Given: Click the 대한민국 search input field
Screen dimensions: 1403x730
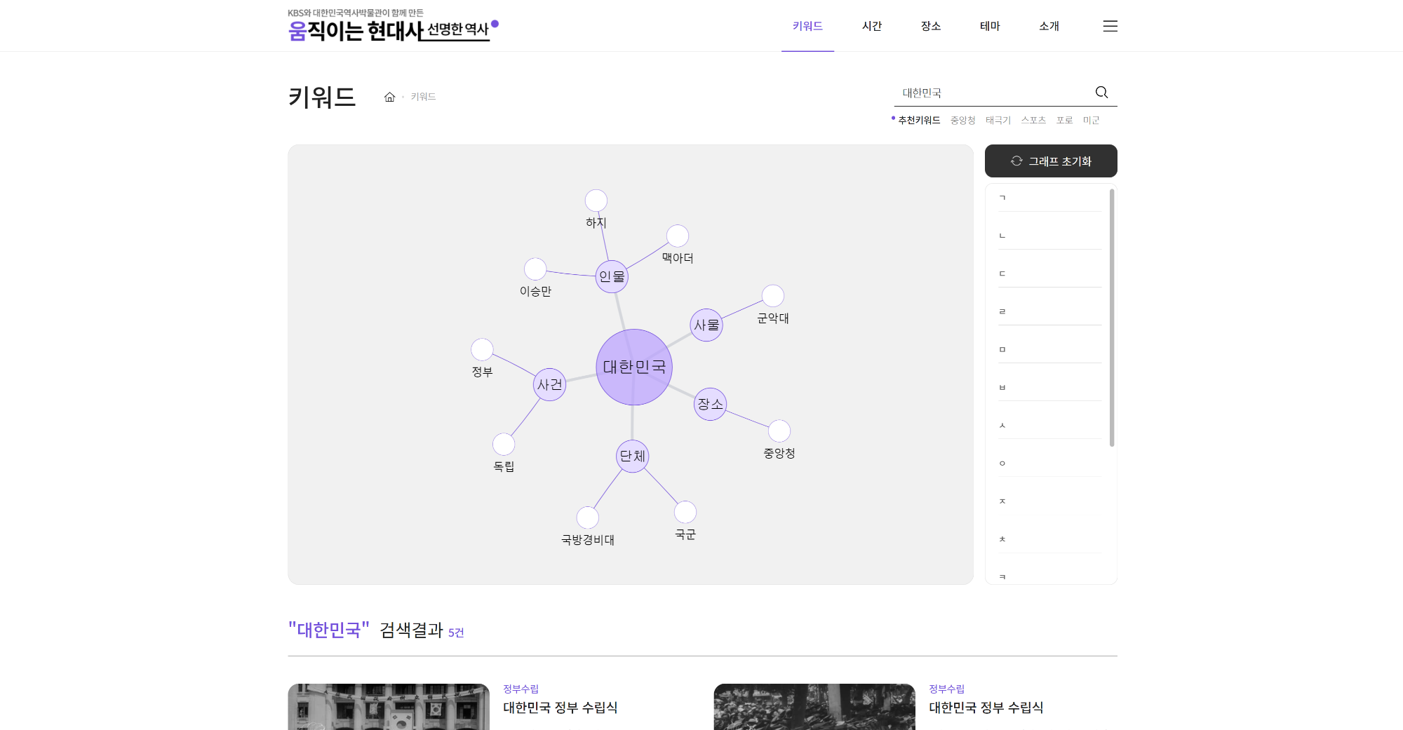Looking at the screenshot, I should coord(993,93).
